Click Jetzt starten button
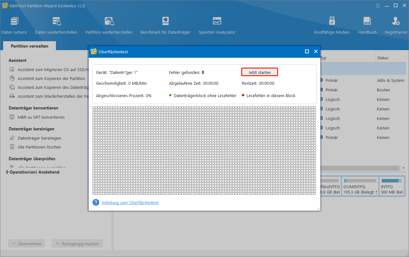The image size is (409, 257). point(260,72)
